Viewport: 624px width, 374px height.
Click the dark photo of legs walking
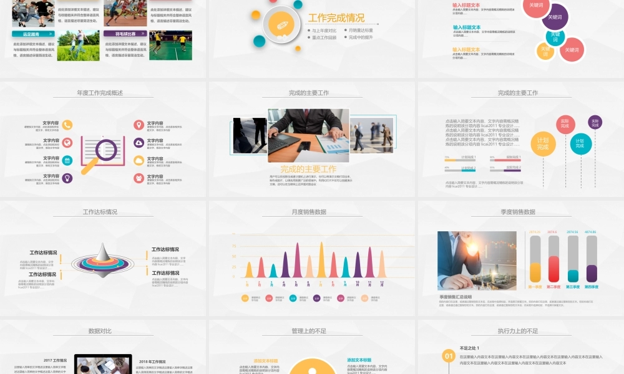250,135
